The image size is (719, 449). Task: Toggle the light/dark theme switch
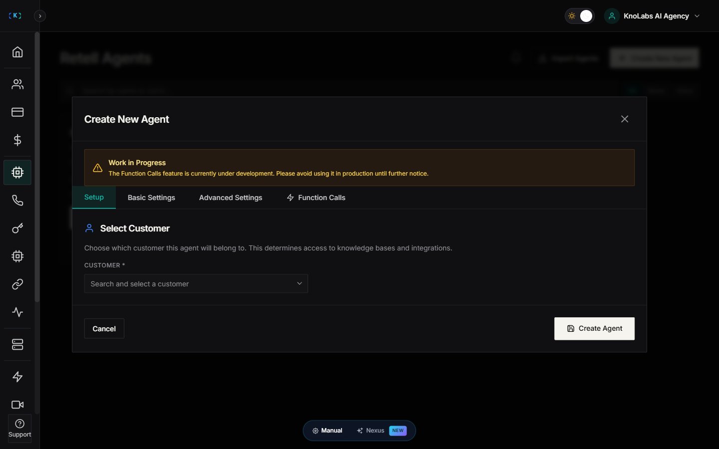click(x=580, y=16)
